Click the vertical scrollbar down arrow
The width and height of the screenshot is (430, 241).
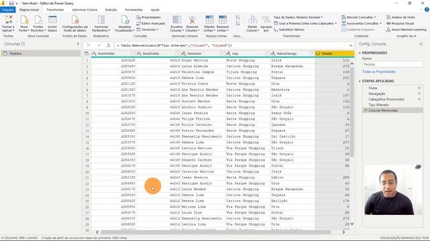pos(352,224)
